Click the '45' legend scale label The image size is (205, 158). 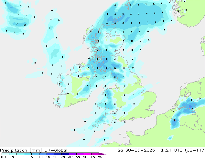tap(93, 157)
